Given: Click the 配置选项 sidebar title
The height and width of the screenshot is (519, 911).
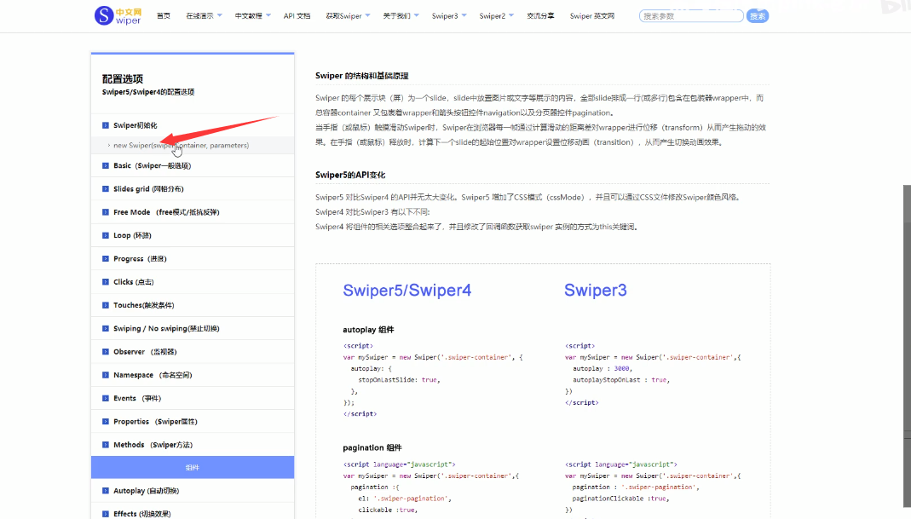Looking at the screenshot, I should 123,79.
